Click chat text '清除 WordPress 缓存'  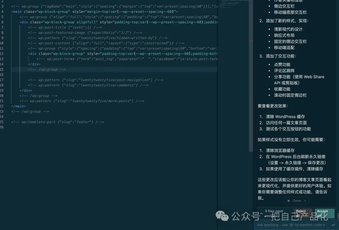click(285, 117)
